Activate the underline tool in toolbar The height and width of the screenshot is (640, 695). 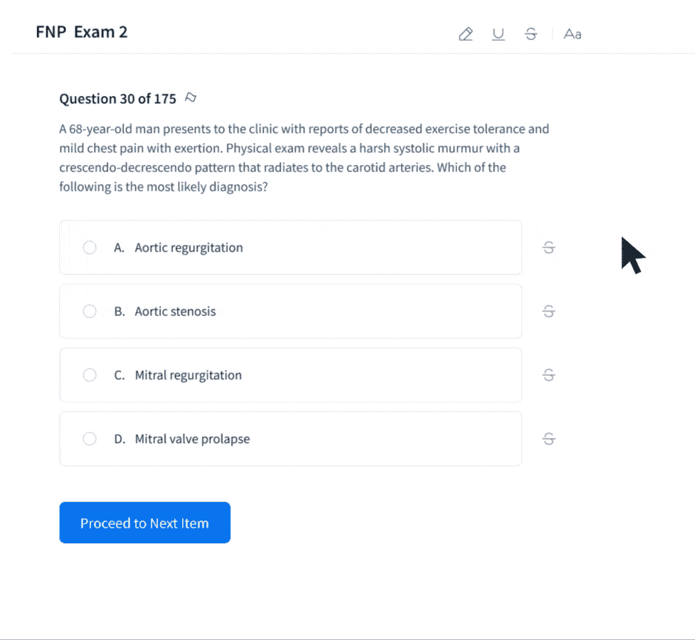point(498,34)
